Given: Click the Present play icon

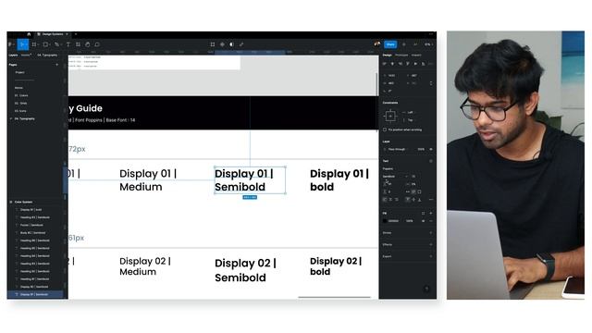Looking at the screenshot, I should (404, 44).
